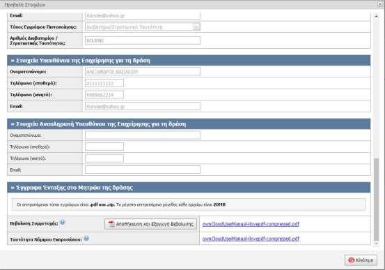Click the scrollbar up arrow
This screenshot has width=385, height=270.
(x=376, y=16)
